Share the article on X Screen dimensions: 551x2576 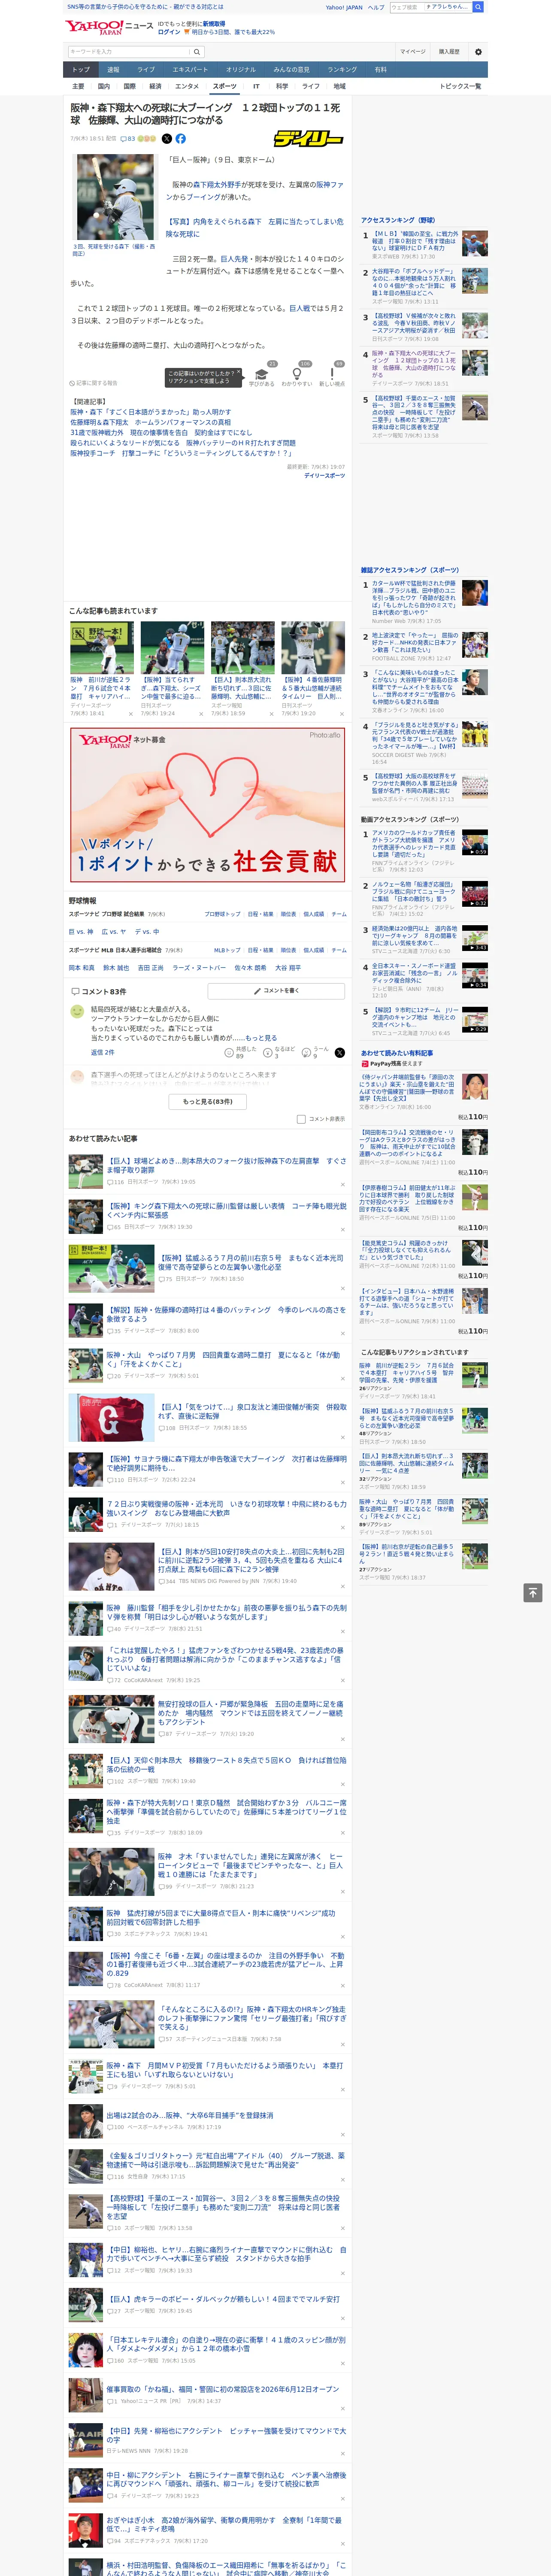coord(167,139)
